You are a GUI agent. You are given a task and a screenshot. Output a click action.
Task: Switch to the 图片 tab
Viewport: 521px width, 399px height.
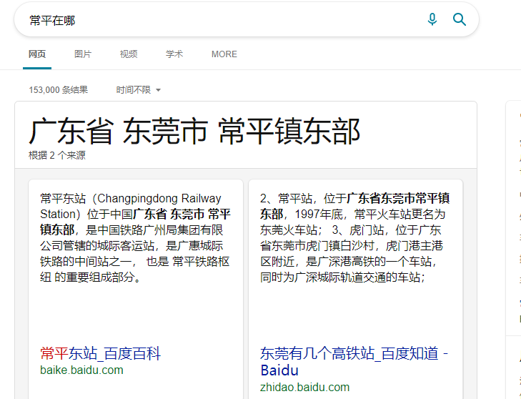83,54
